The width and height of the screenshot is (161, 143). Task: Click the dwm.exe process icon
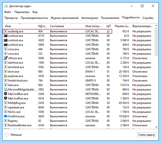6,72
